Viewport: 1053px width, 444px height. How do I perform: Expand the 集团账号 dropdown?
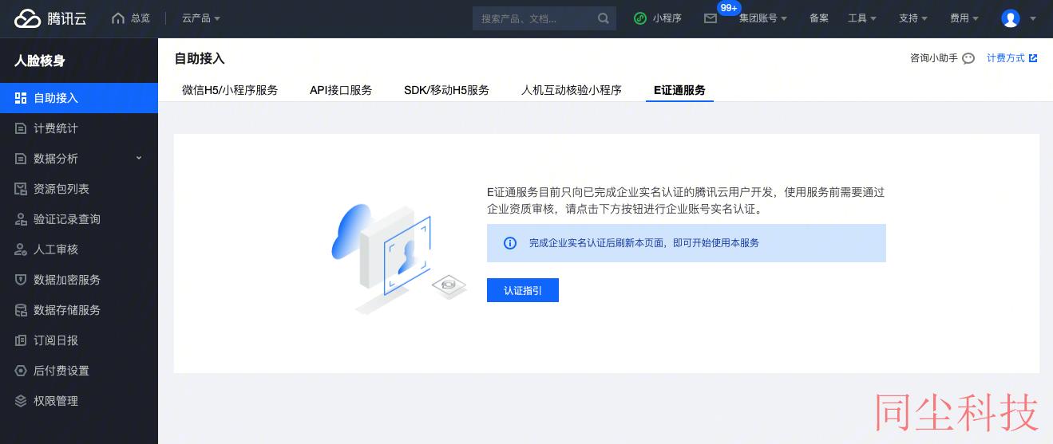763,18
